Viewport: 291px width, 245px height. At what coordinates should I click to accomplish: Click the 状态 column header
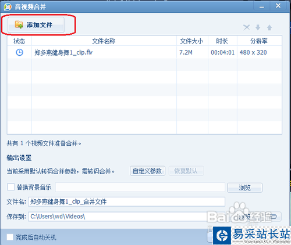point(19,41)
